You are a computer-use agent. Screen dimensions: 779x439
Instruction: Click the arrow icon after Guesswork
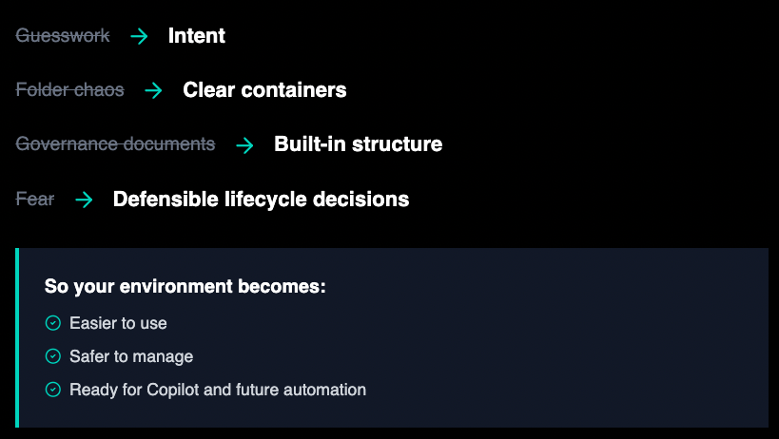[139, 36]
